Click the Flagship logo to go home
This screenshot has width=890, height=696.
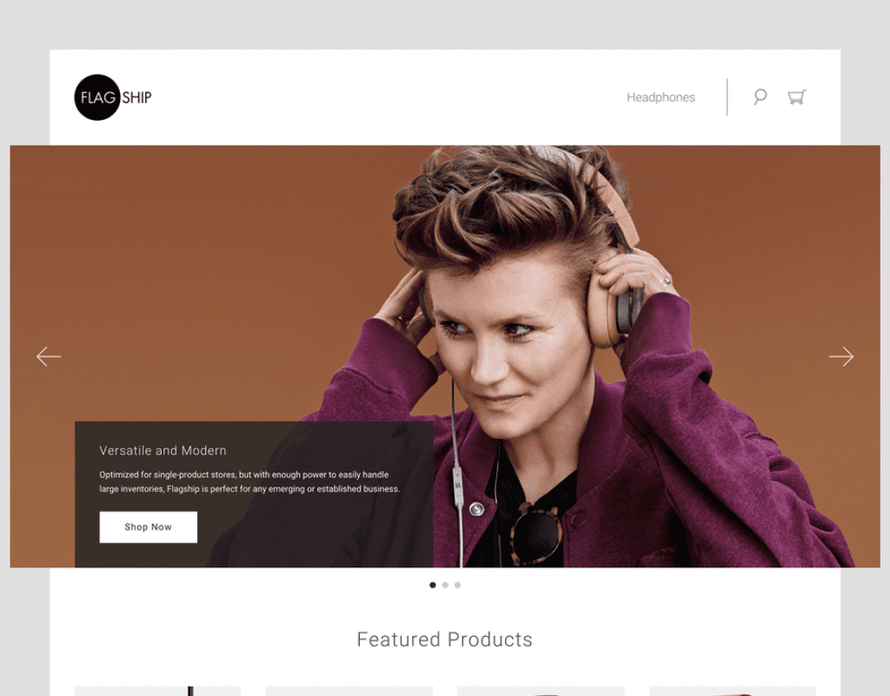coord(113,97)
